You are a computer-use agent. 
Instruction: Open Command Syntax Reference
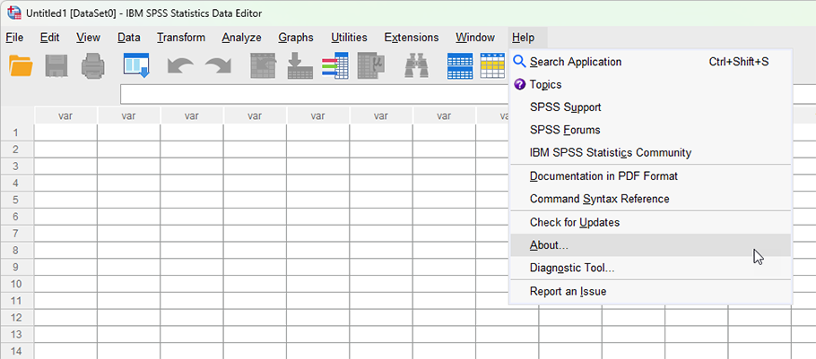tap(650, 199)
